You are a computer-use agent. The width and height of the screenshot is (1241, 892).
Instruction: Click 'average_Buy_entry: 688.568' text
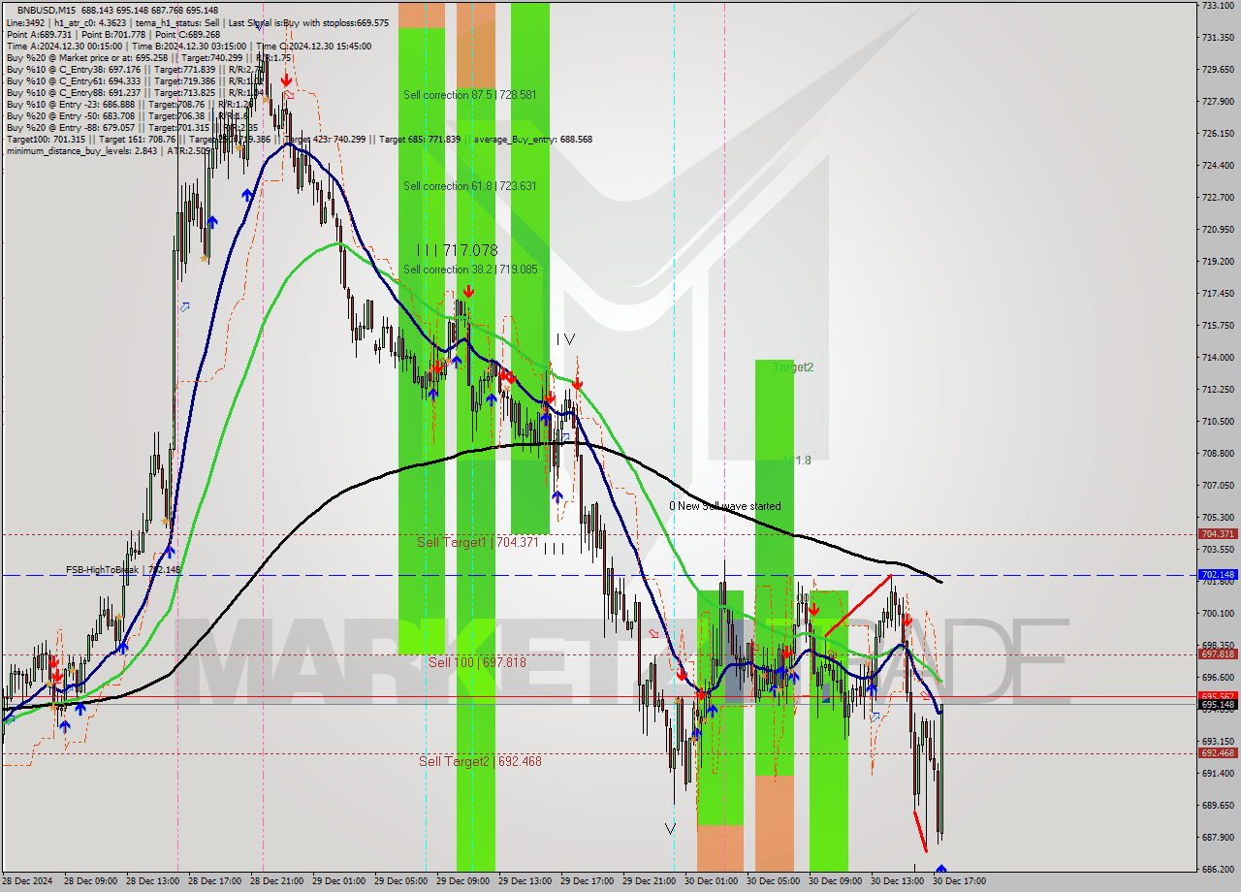(x=532, y=139)
